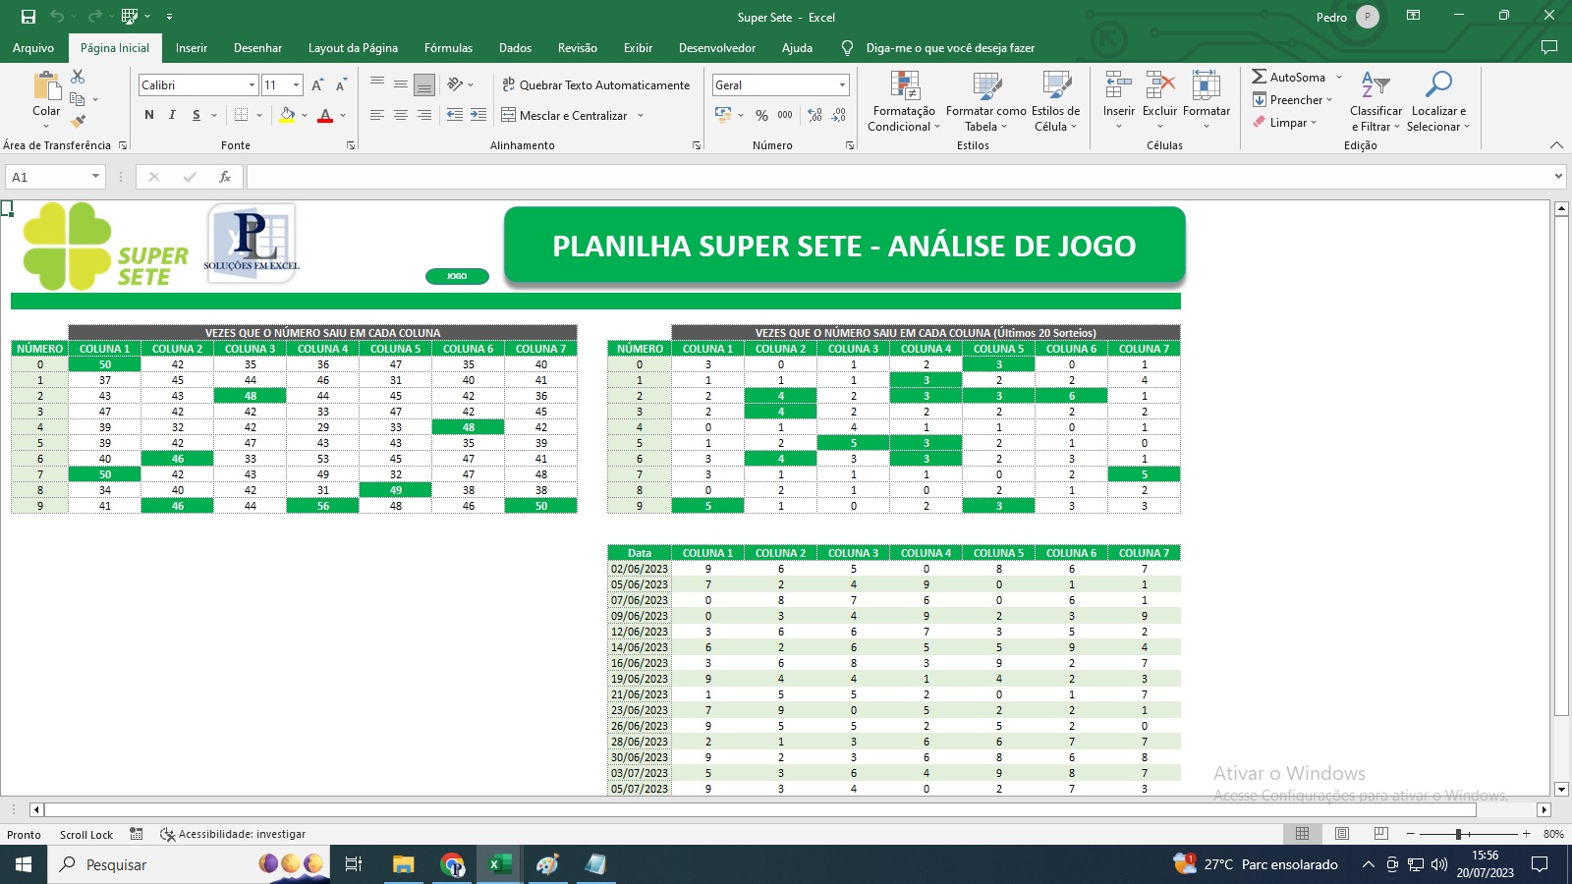Click the green JOGO button
The height and width of the screenshot is (884, 1572).
457,276
